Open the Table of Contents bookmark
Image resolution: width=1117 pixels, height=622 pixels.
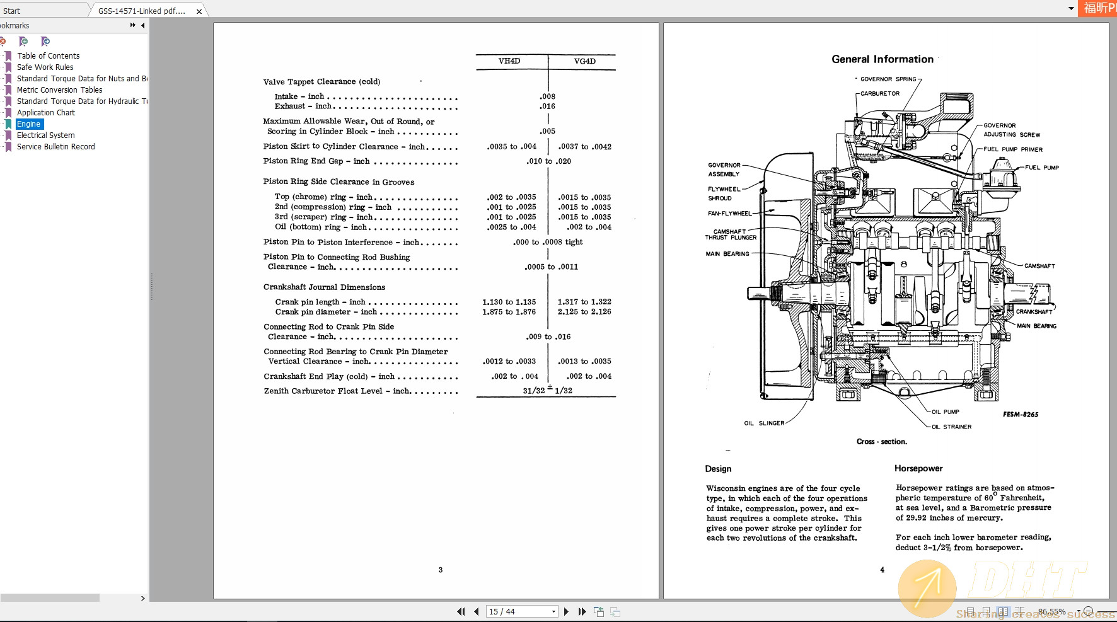(x=49, y=55)
